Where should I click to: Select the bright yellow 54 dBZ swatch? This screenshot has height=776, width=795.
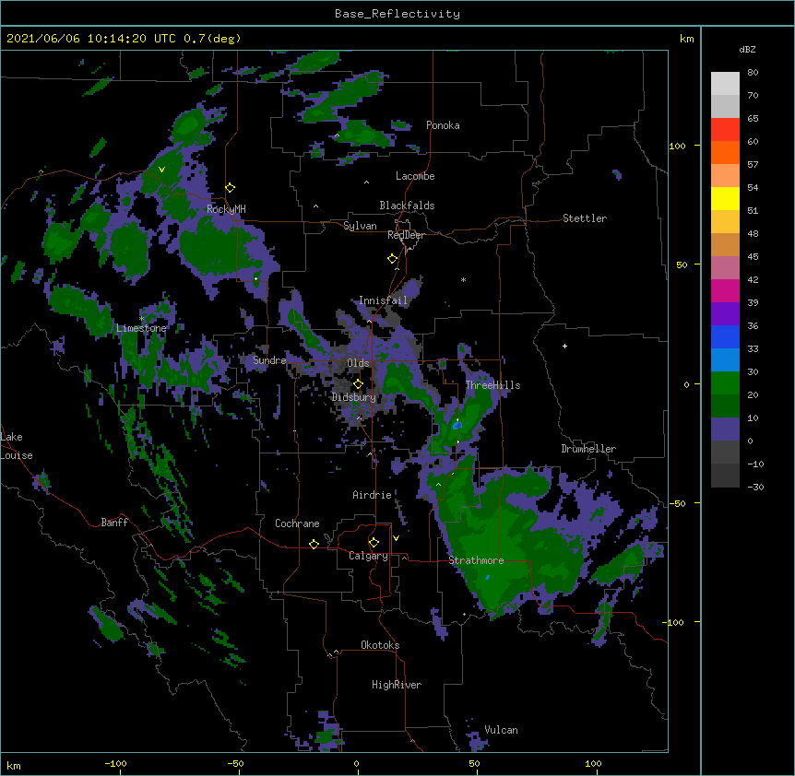click(725, 198)
